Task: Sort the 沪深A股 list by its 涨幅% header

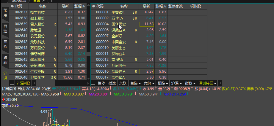Action: coord(79,6)
